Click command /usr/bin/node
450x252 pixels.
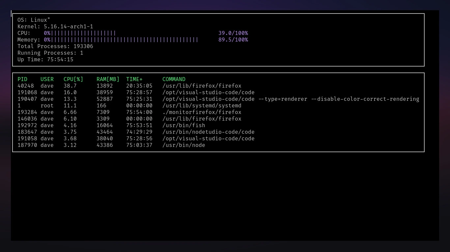184,145
